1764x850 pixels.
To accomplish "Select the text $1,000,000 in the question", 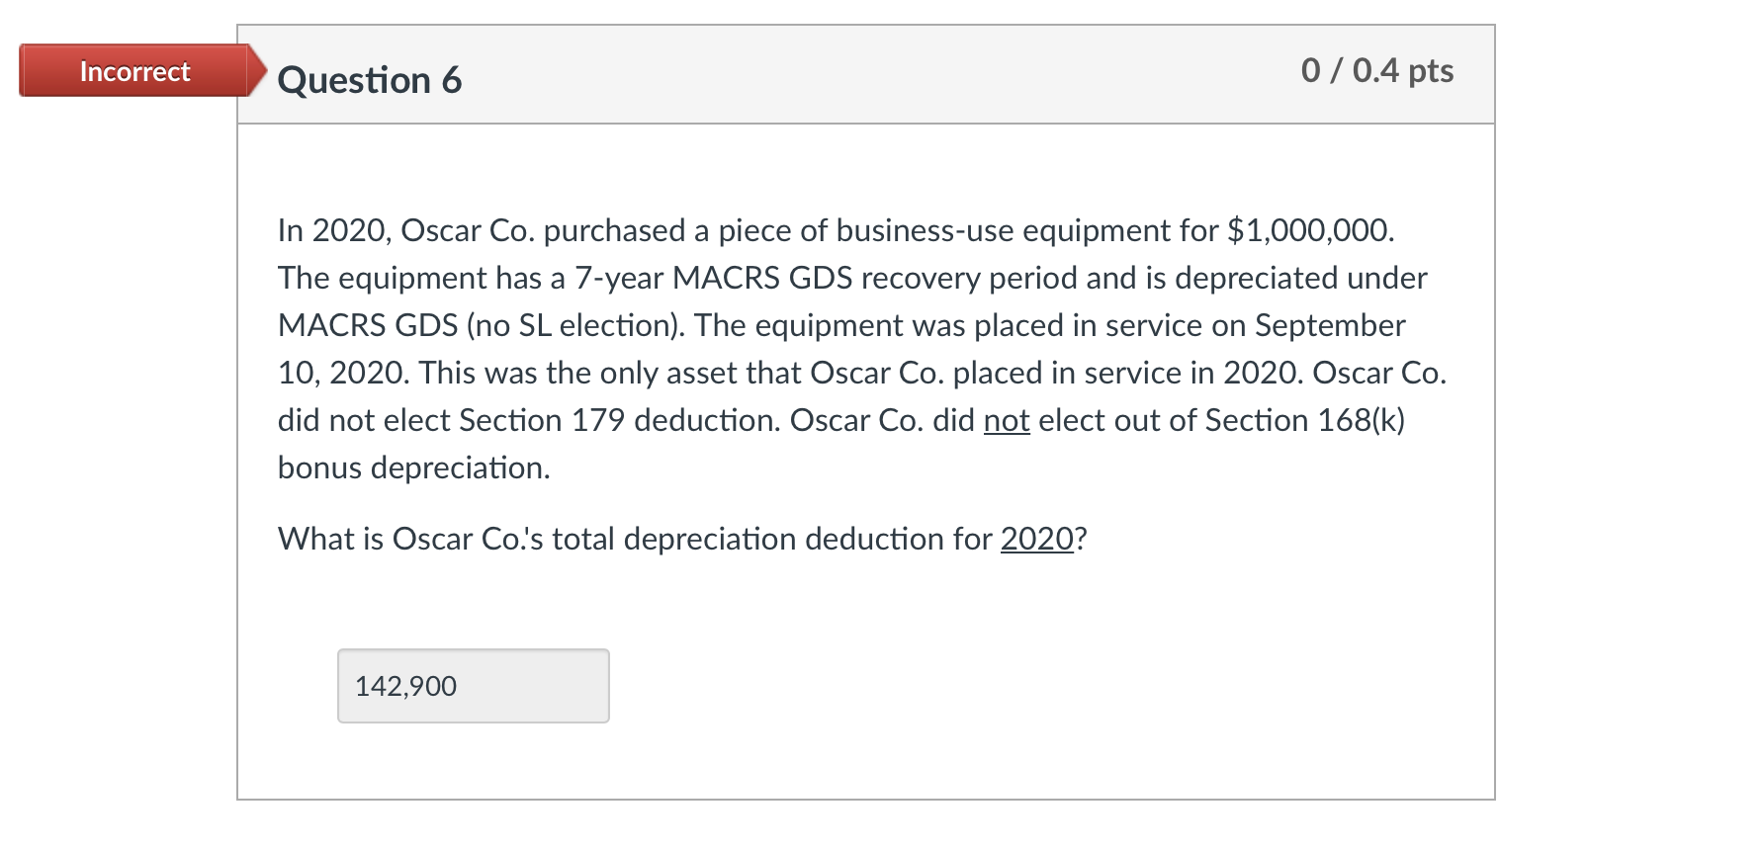I will [x=1309, y=230].
